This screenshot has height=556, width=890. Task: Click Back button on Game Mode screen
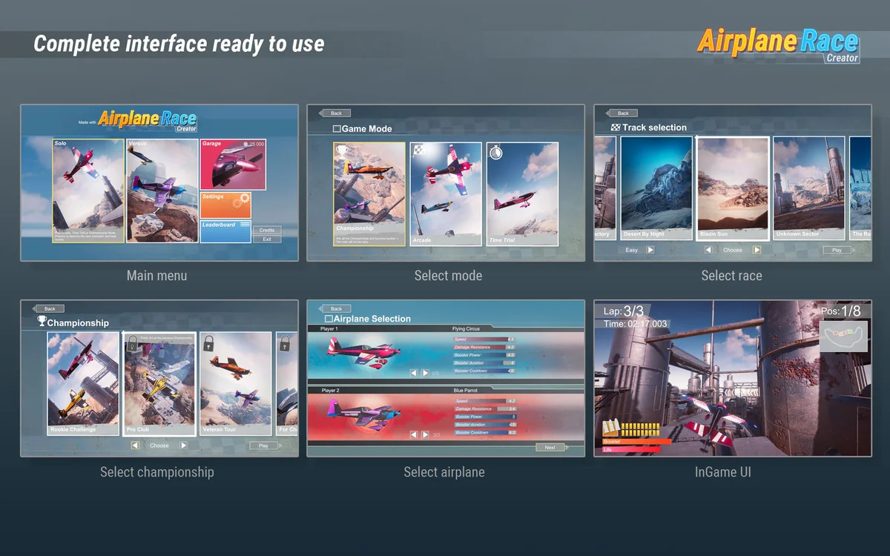[x=335, y=113]
